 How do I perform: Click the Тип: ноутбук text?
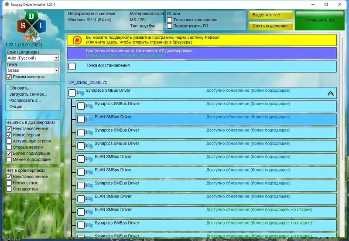[x=143, y=26]
